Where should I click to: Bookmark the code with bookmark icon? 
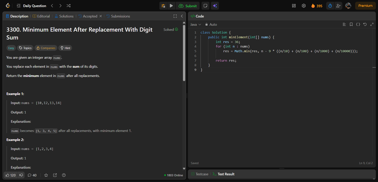(x=351, y=24)
